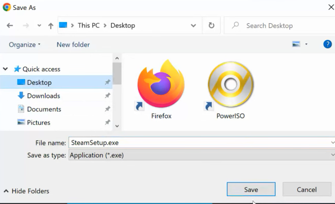
Task: Open Pictures in the navigation pane
Action: pyautogui.click(x=38, y=122)
